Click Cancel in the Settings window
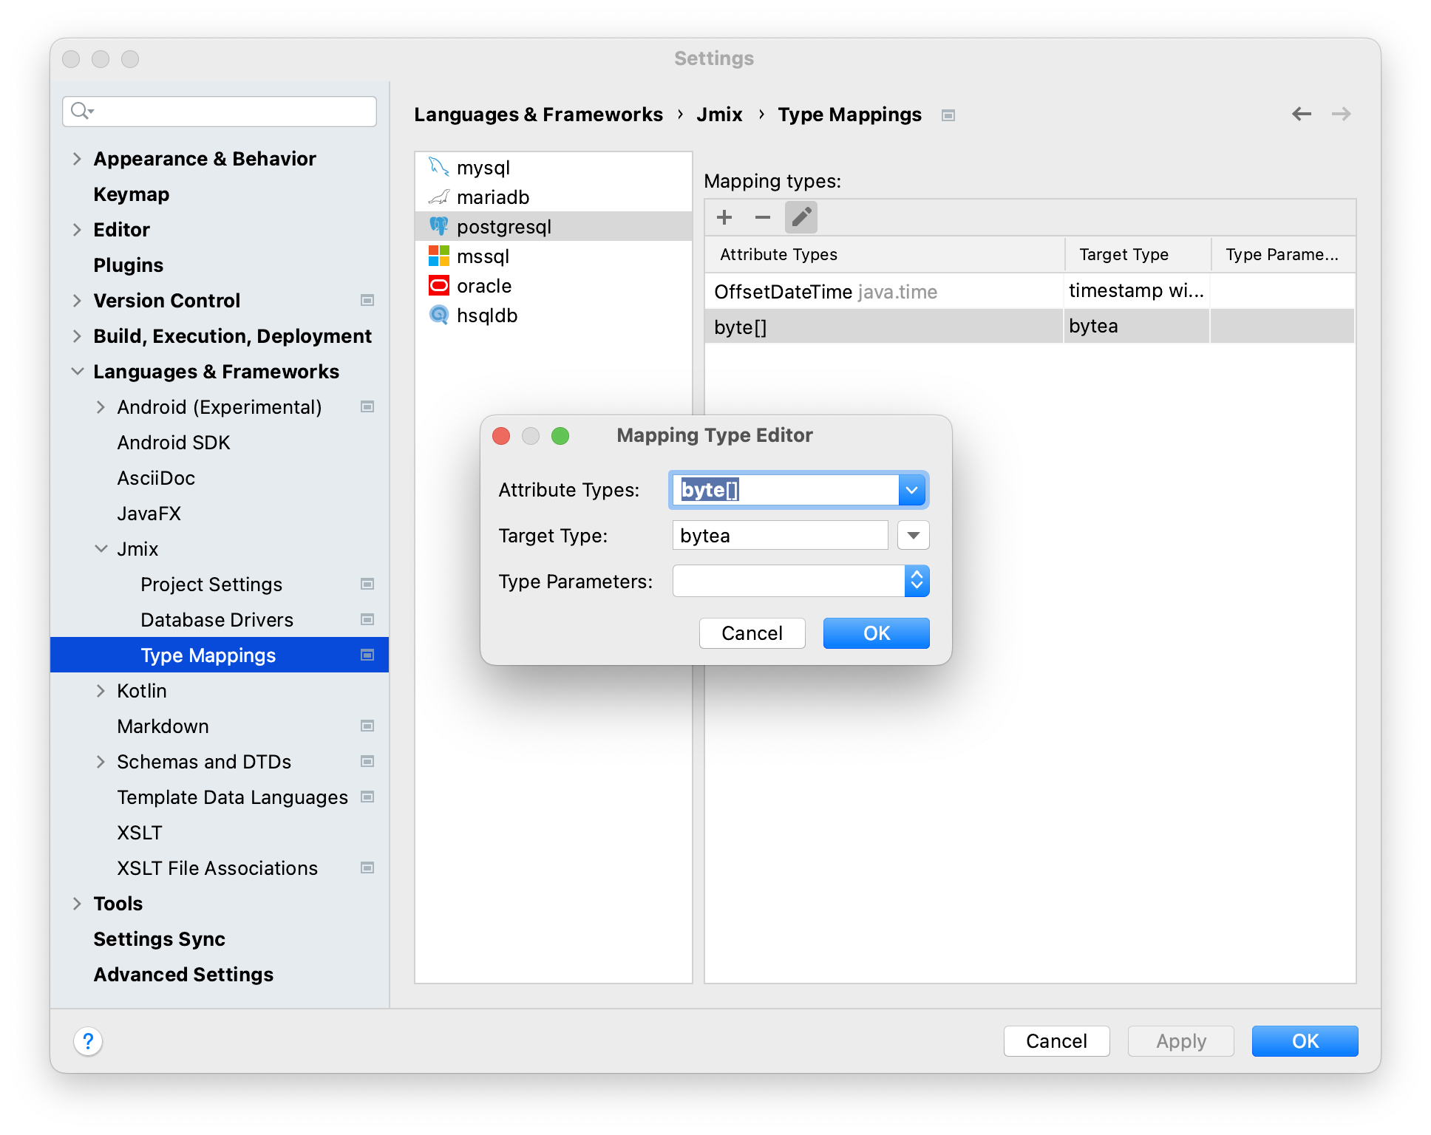Image resolution: width=1431 pixels, height=1135 pixels. tap(1056, 1041)
